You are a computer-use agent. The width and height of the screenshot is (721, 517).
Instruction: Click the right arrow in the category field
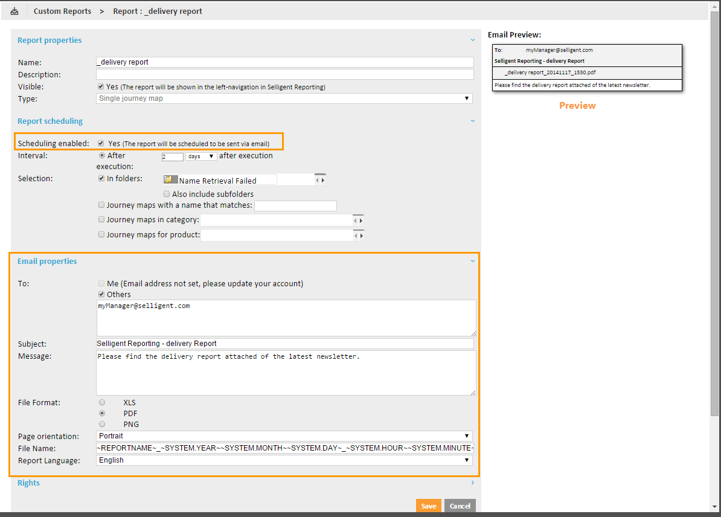[361, 221]
